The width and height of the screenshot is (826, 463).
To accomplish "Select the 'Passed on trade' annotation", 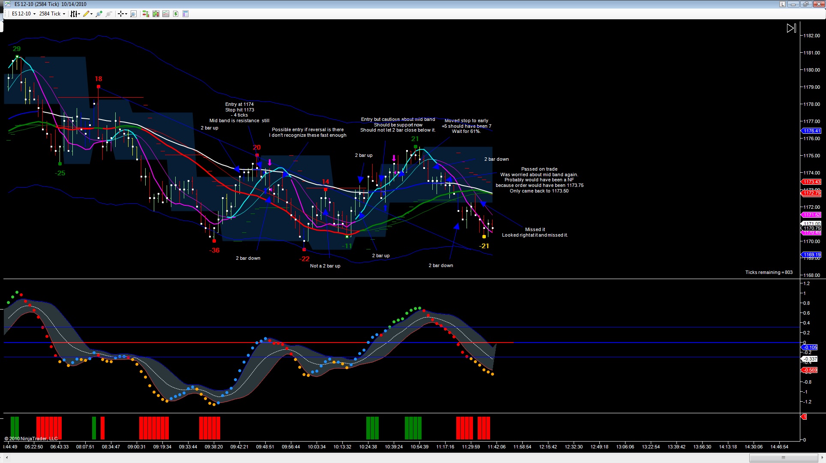I will pos(539,180).
